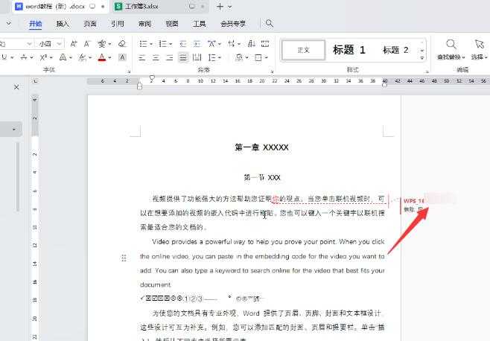Switch to the 引用 tab

[118, 24]
